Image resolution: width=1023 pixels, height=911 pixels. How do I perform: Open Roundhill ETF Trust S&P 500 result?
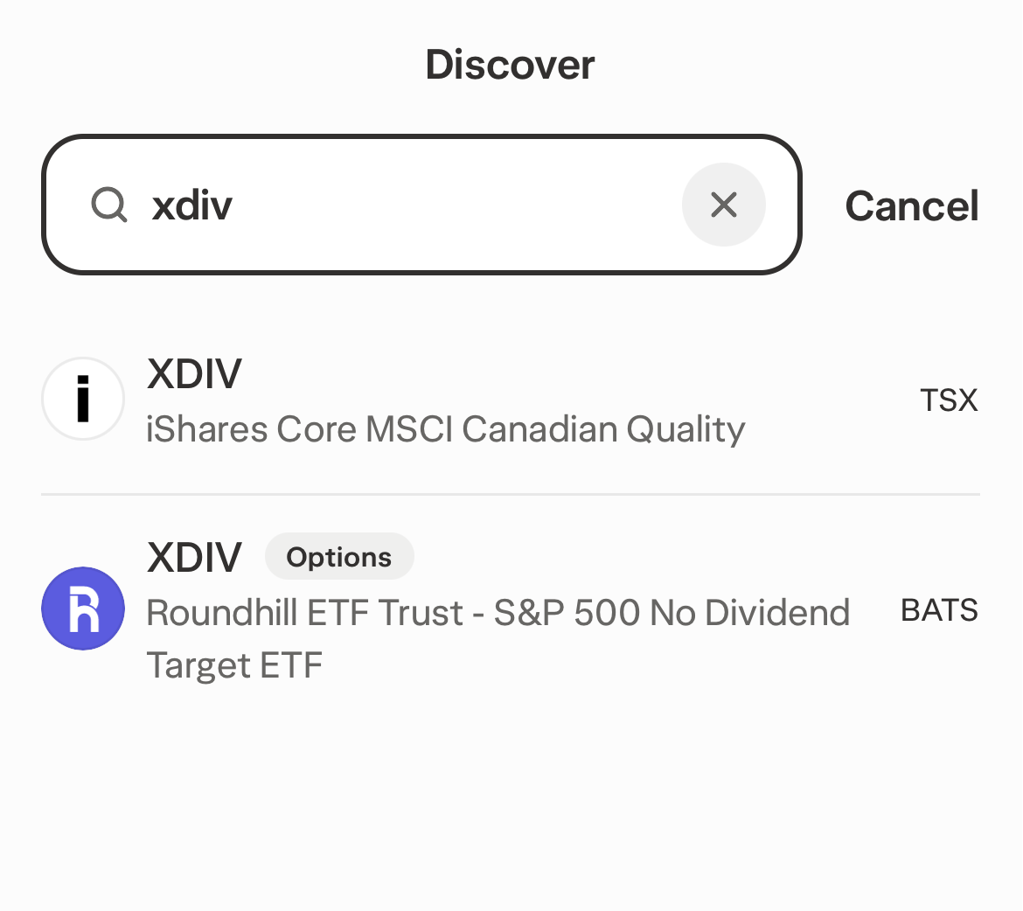[497, 613]
